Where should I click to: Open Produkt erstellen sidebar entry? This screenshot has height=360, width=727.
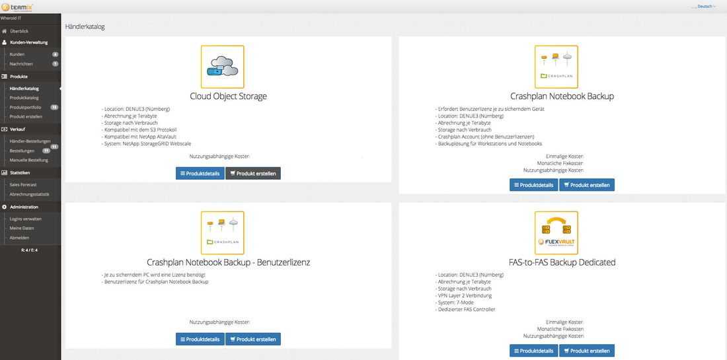pos(26,117)
